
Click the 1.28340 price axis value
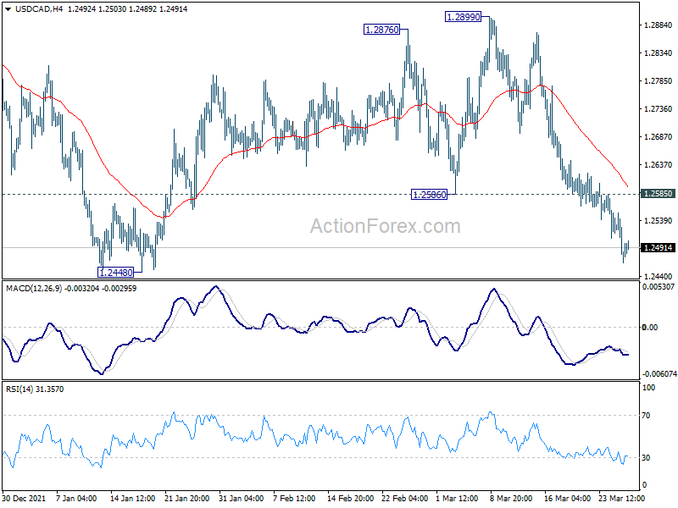pyautogui.click(x=658, y=53)
